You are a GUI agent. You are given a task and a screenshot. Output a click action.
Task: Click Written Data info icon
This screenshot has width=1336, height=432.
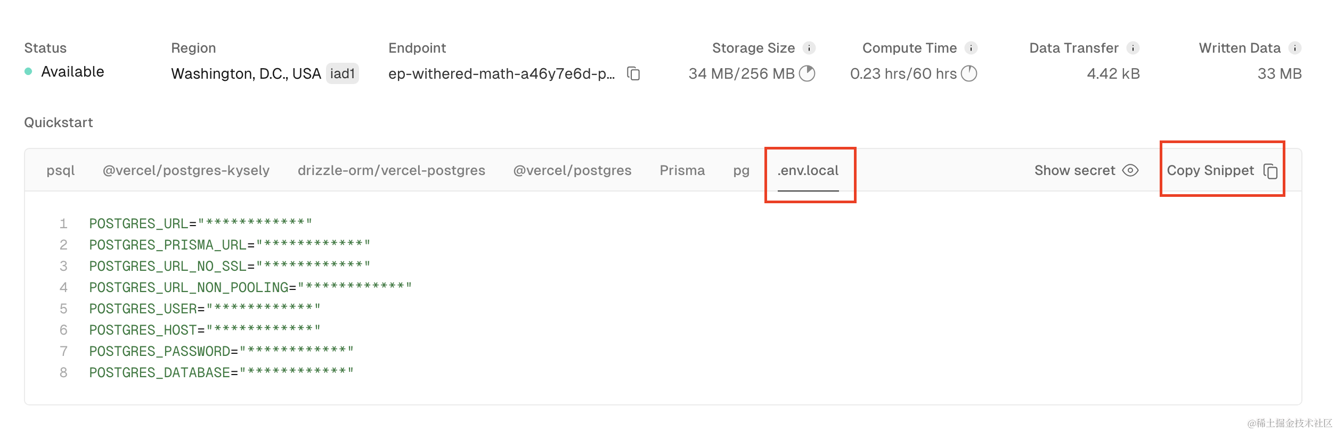(1294, 48)
